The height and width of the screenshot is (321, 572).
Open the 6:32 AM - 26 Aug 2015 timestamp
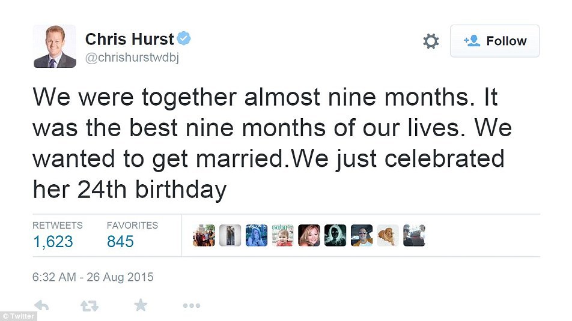[93, 277]
